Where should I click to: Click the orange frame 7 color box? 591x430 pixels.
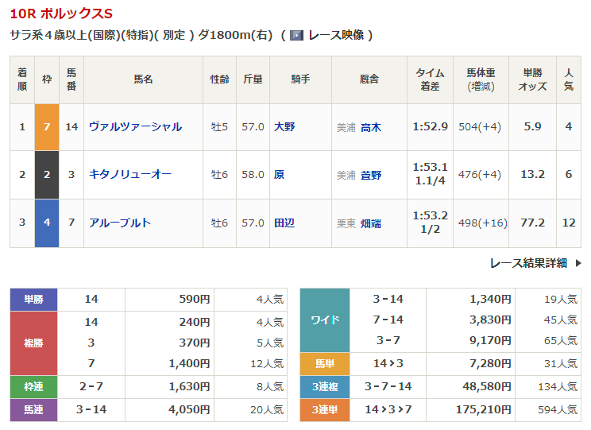pyautogui.click(x=47, y=127)
